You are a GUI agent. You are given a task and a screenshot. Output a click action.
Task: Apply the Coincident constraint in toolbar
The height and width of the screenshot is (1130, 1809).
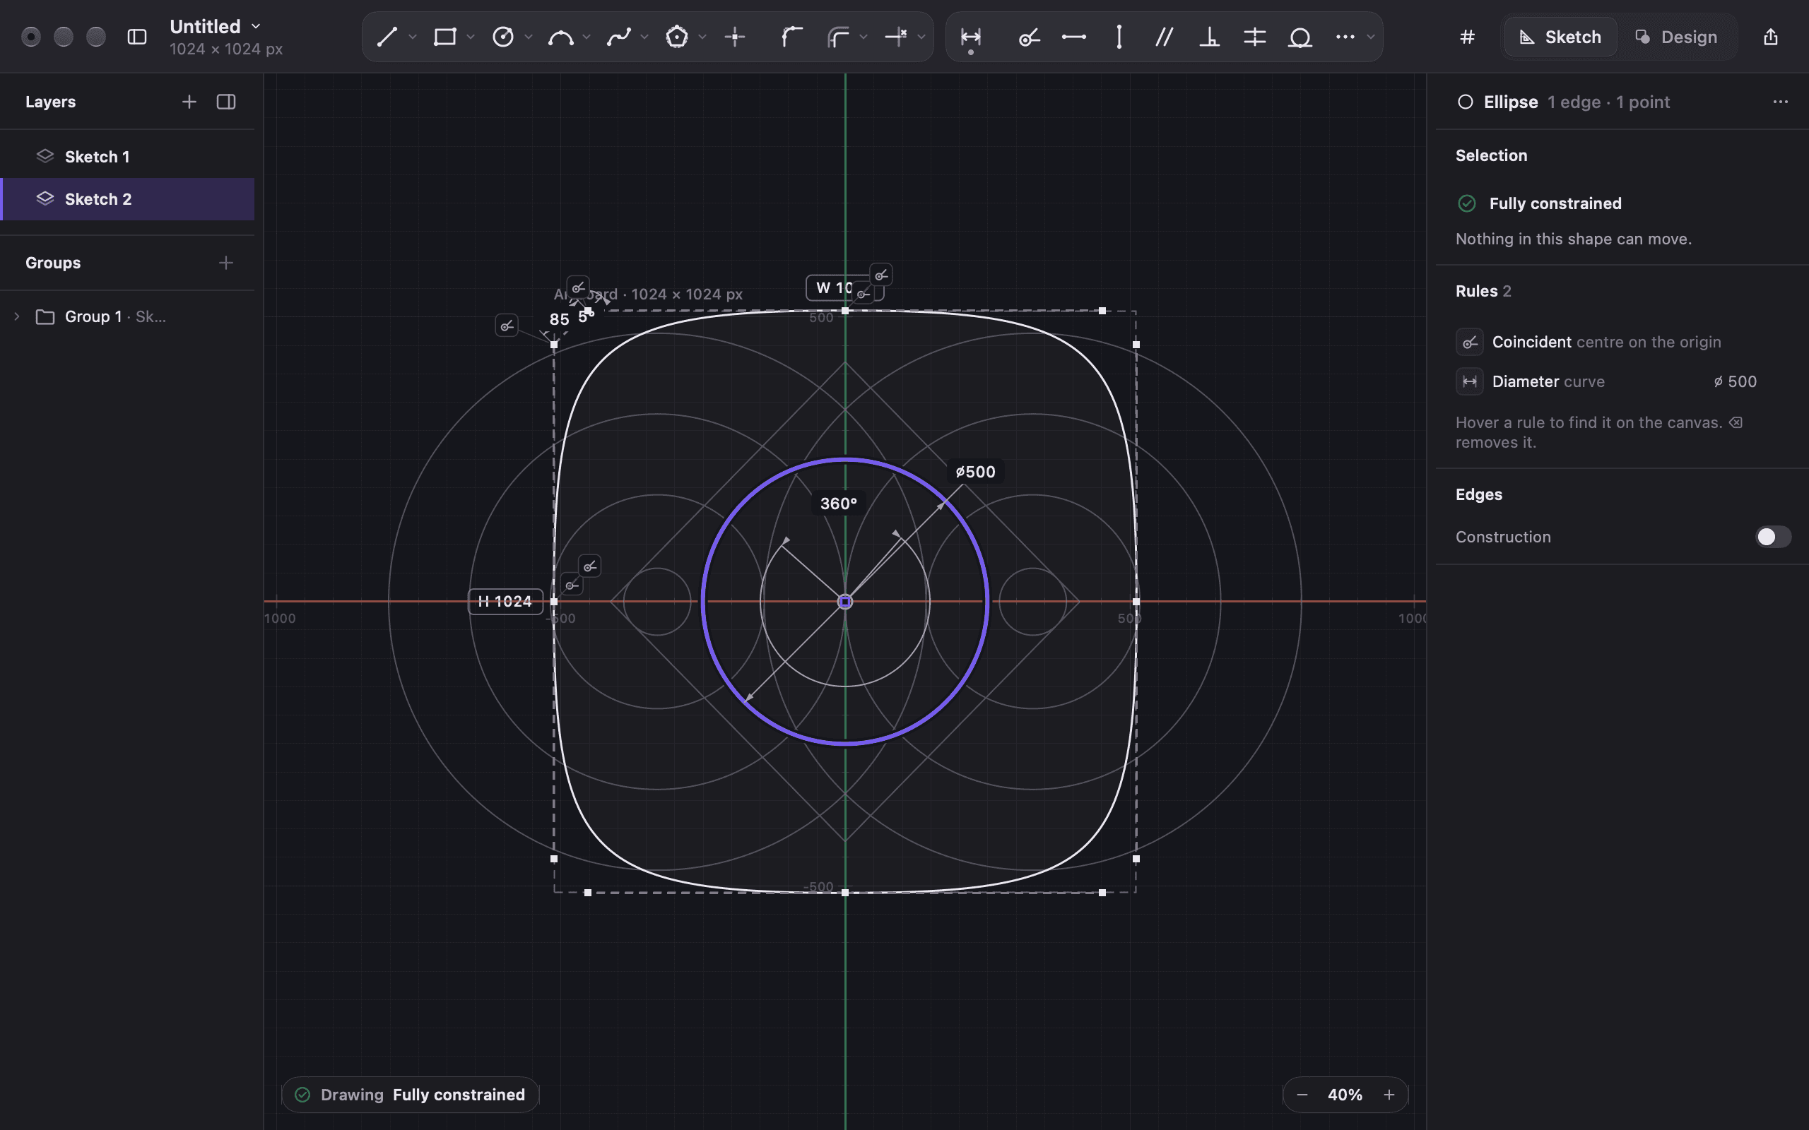tap(1030, 37)
